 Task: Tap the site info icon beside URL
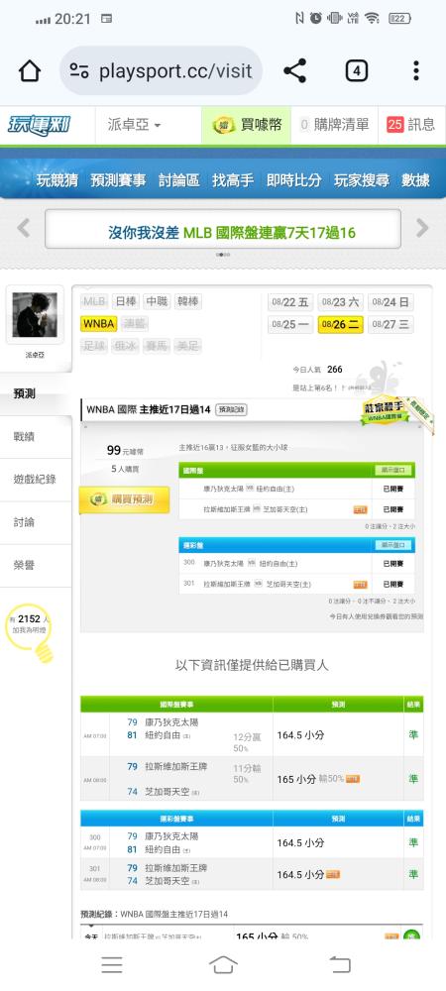pos(79,70)
